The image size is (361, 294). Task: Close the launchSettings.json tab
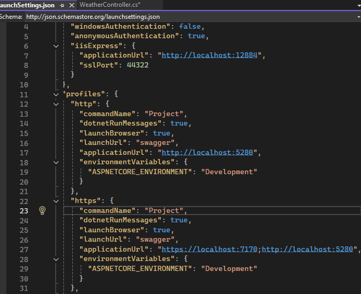click(70, 5)
